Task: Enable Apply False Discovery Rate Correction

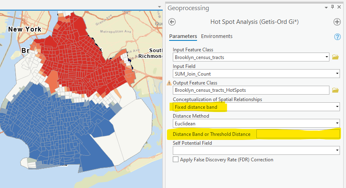Action: pos(176,160)
